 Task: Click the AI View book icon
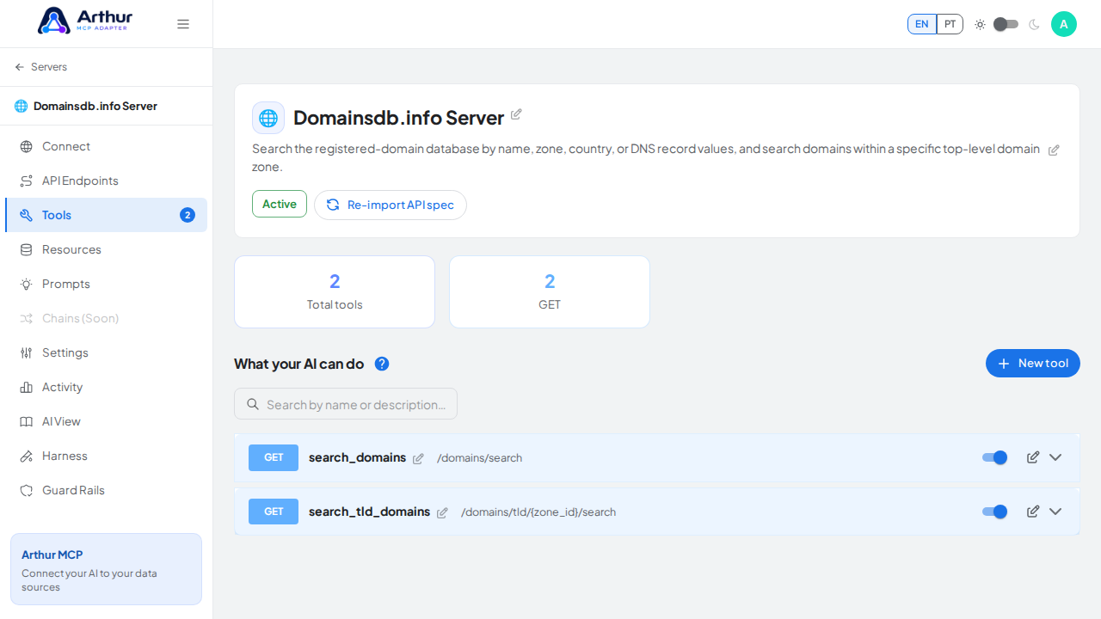(27, 421)
